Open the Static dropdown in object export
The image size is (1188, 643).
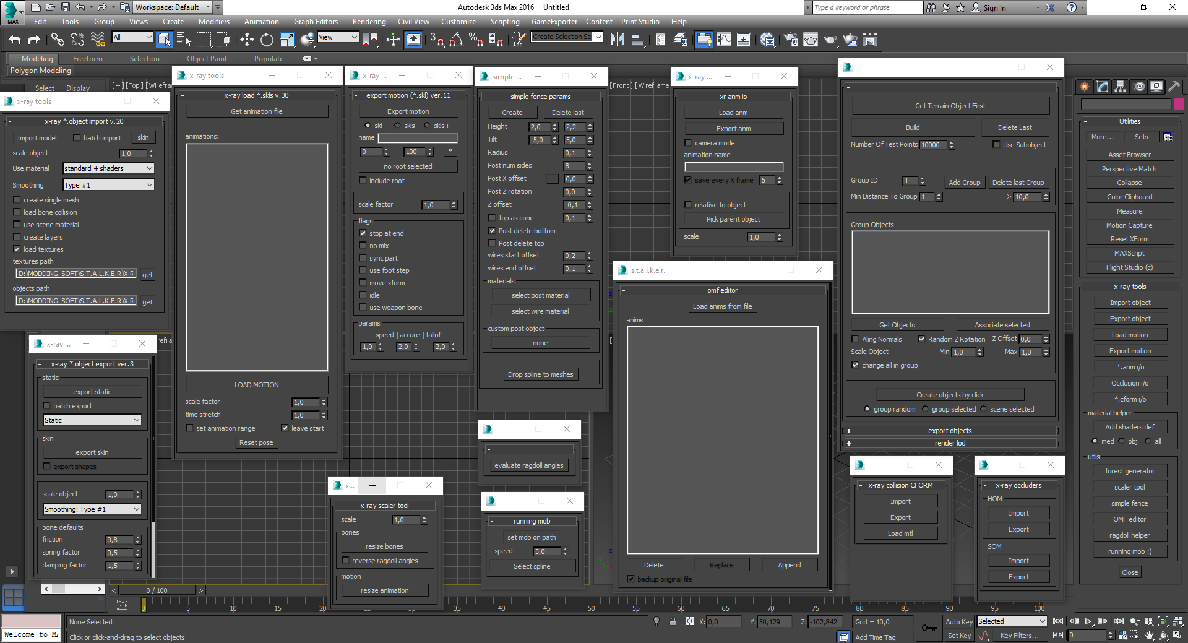92,420
